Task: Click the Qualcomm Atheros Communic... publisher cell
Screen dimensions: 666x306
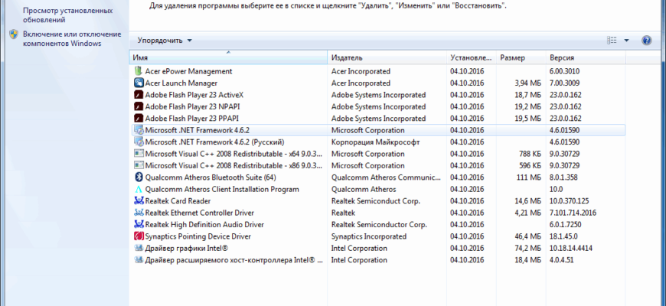Action: [x=386, y=177]
